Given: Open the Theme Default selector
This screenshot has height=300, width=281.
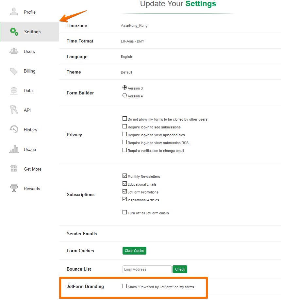Looking at the screenshot, I should (x=126, y=72).
